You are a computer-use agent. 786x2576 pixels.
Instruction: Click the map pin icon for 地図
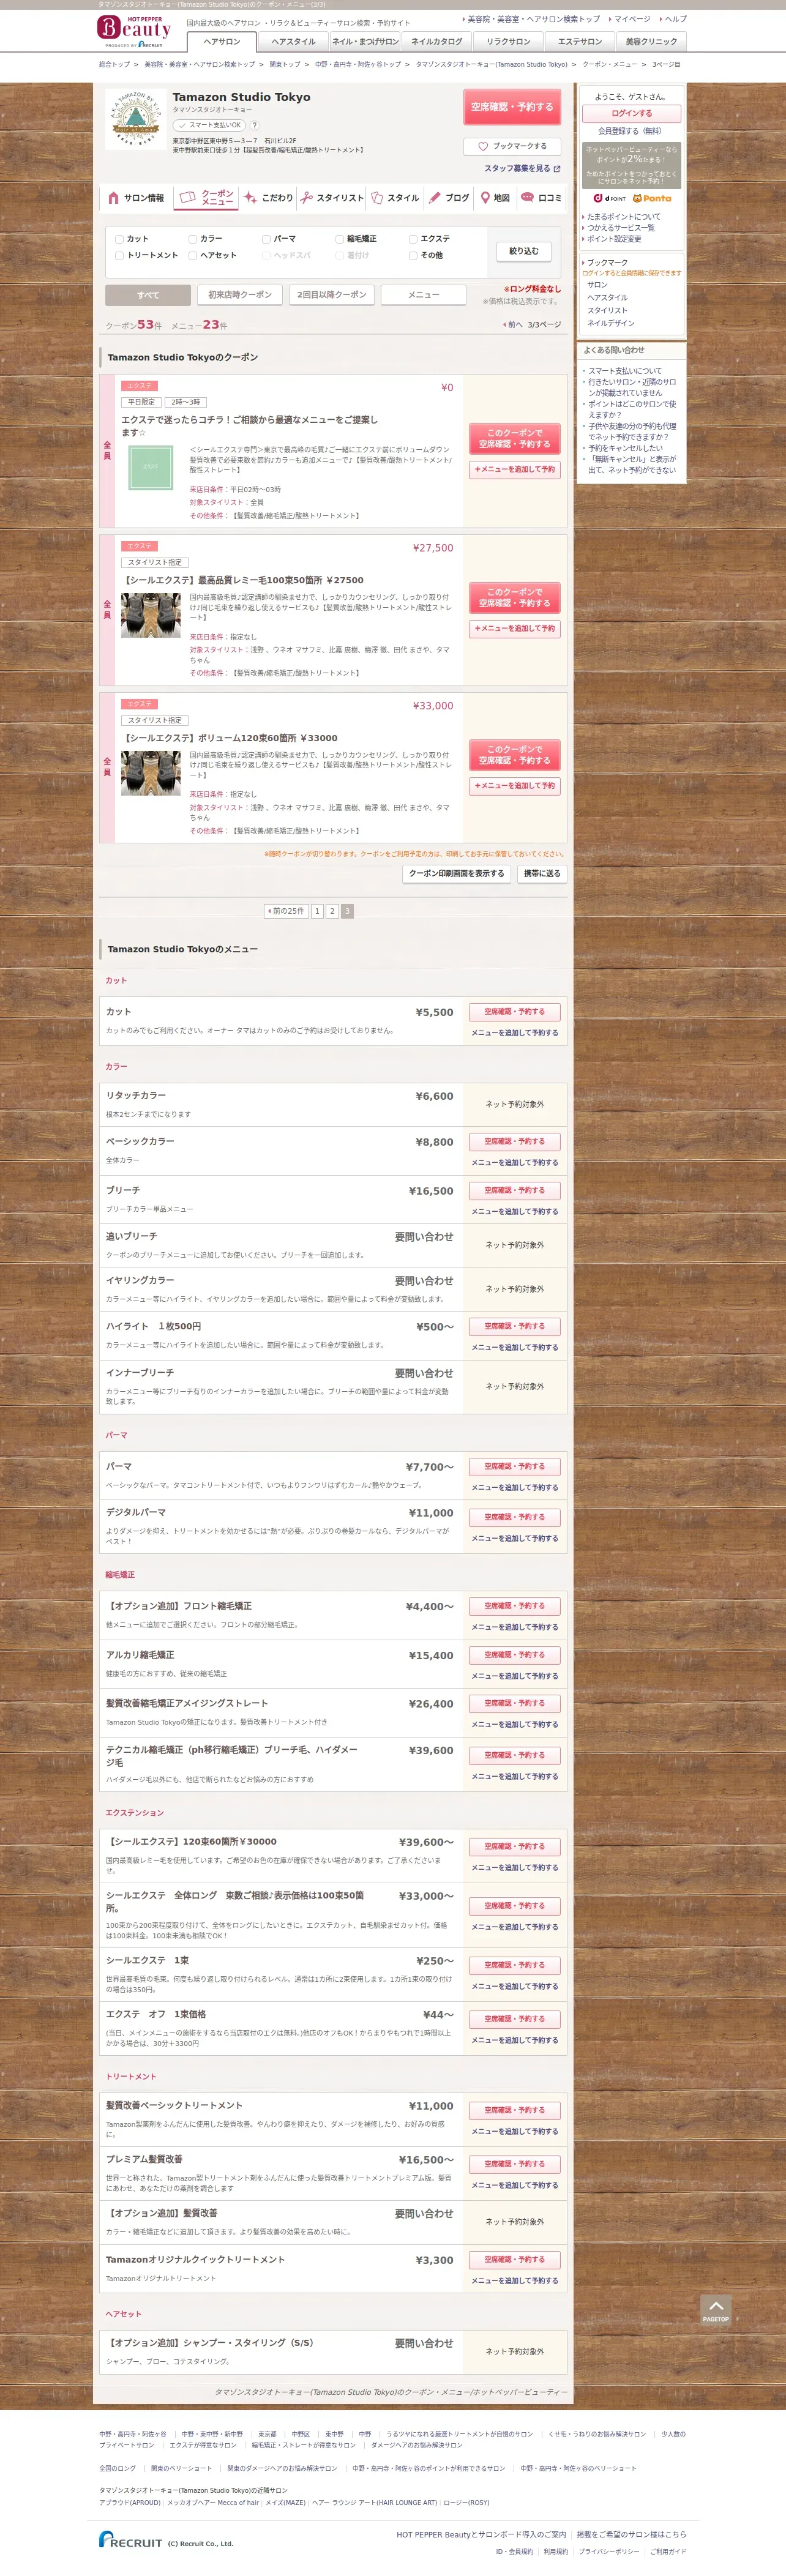point(485,198)
